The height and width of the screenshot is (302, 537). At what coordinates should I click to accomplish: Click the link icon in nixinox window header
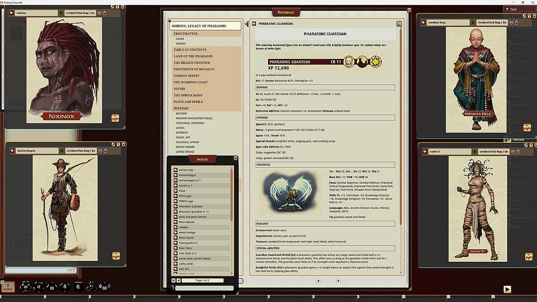pyautogui.click(x=12, y=13)
